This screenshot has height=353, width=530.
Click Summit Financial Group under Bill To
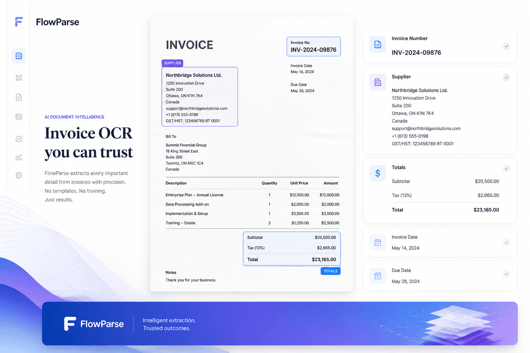[186, 145]
